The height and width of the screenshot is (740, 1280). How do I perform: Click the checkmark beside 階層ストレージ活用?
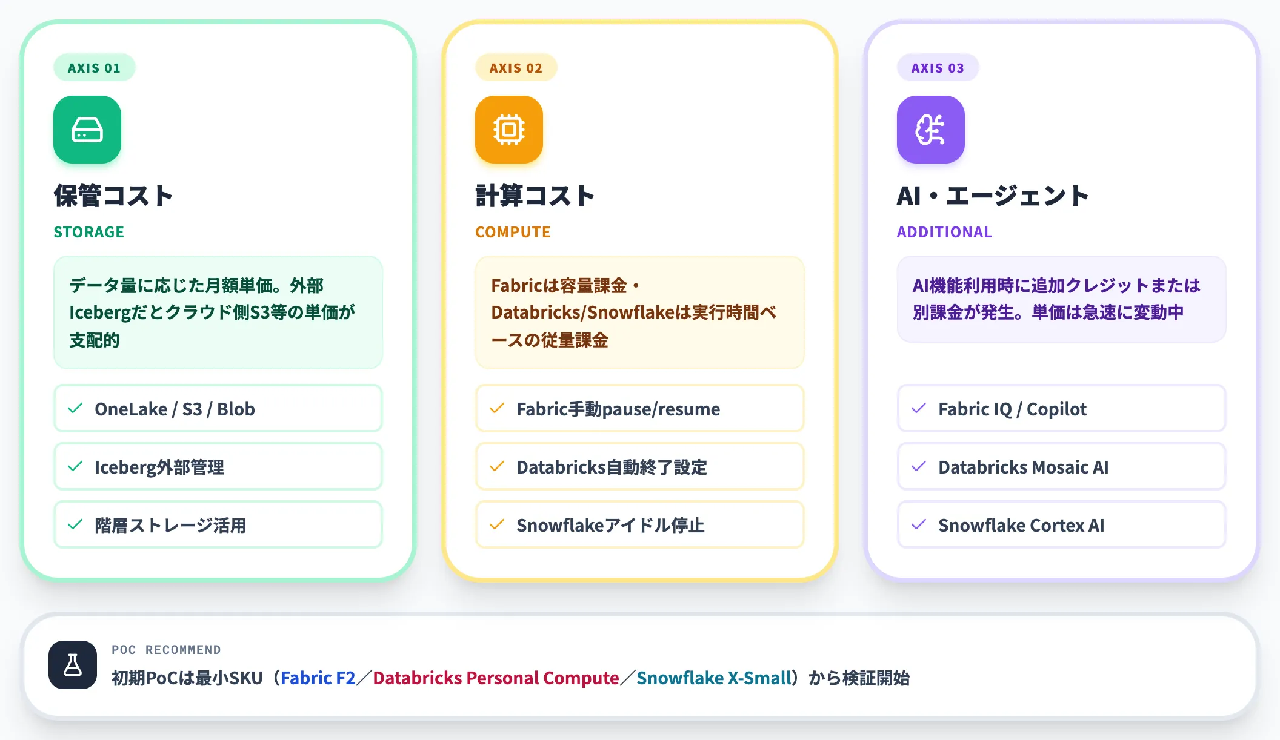coord(75,524)
